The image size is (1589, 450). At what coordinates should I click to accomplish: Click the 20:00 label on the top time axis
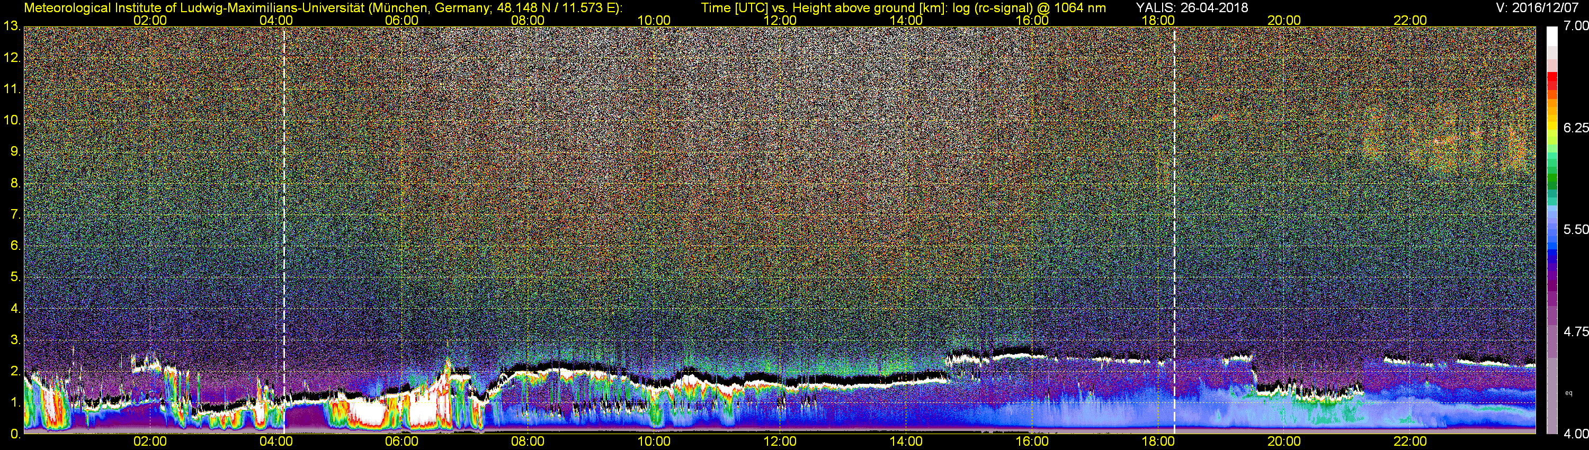(1284, 20)
